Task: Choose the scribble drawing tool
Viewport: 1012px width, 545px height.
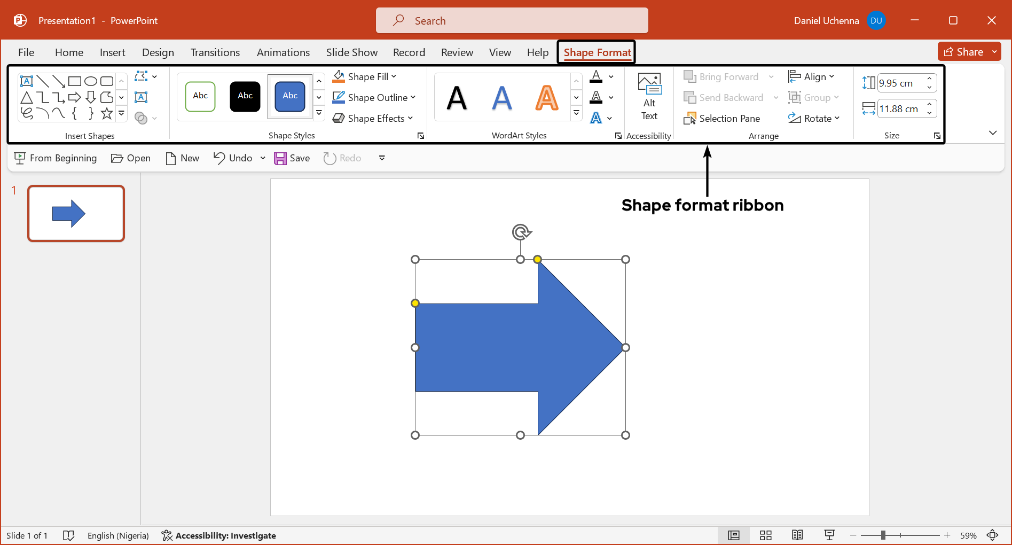Action: (x=27, y=113)
